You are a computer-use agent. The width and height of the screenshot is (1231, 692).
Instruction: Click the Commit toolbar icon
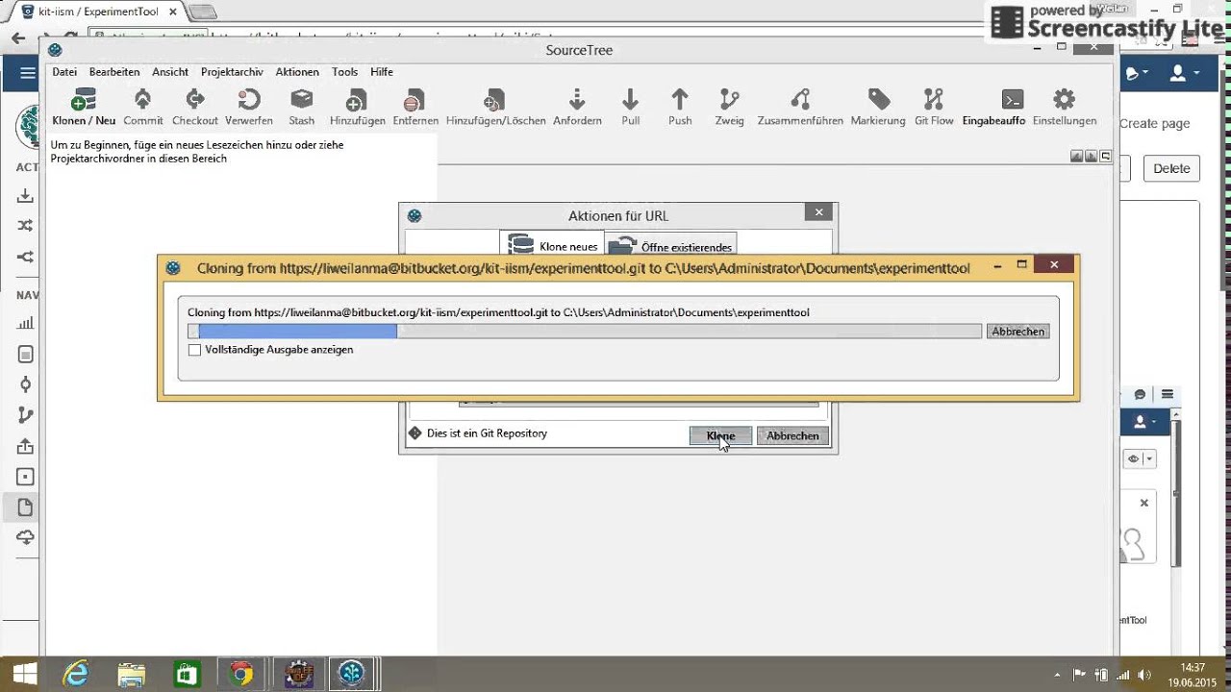(x=142, y=107)
